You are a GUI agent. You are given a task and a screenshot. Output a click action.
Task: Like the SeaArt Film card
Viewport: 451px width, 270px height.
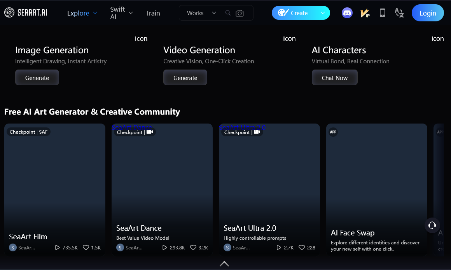86,247
